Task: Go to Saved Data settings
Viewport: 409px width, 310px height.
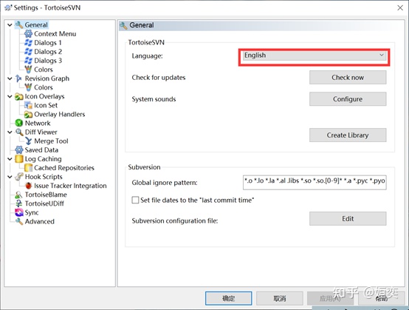Action: click(41, 150)
